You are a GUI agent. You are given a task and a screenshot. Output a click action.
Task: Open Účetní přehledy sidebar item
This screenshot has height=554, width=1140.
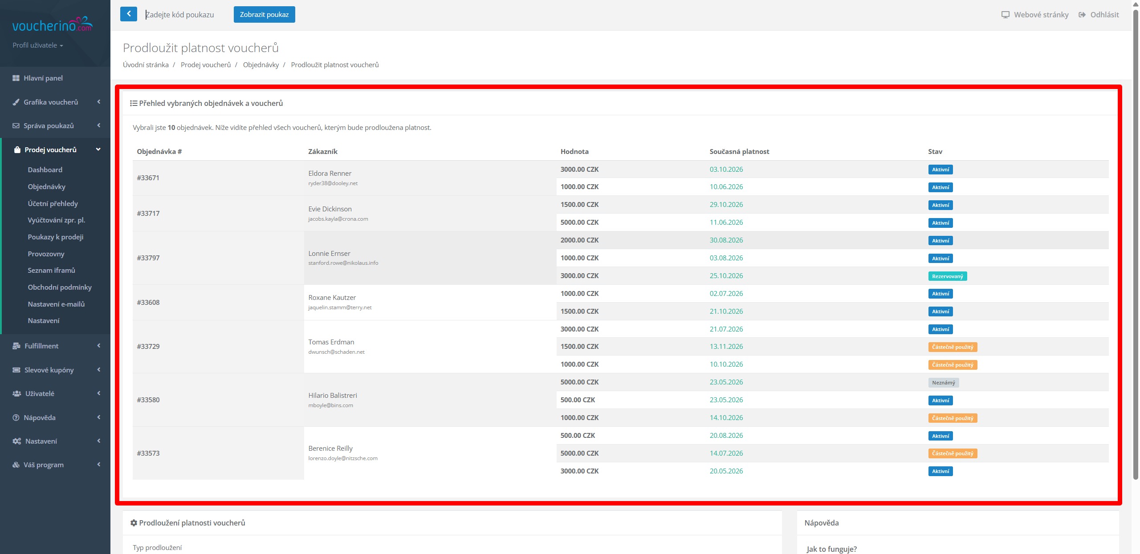pyautogui.click(x=53, y=204)
